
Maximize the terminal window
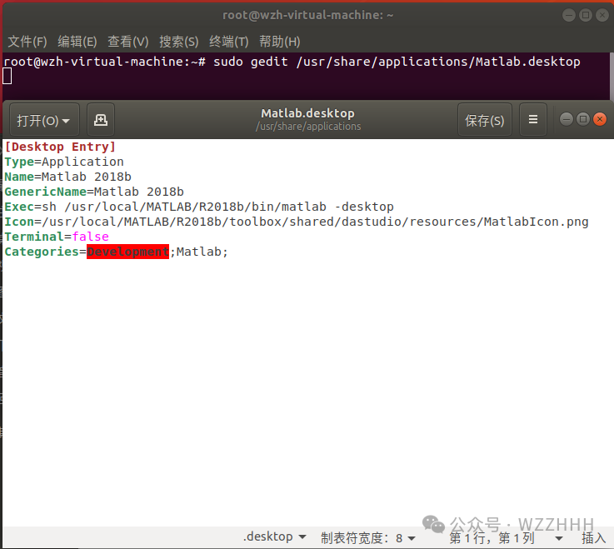pos(586,15)
